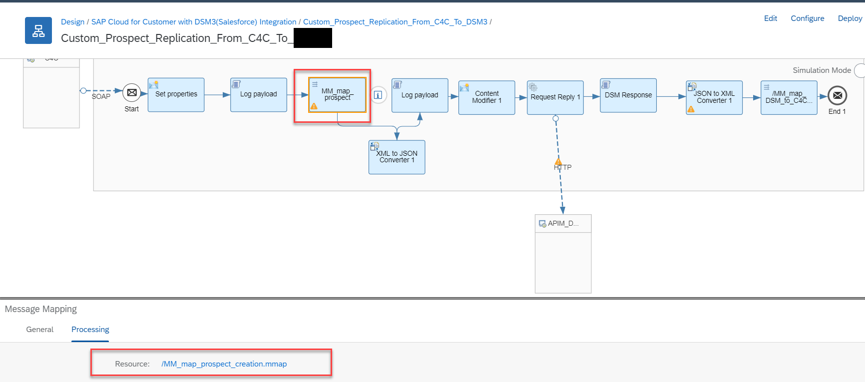Screen dimensions: 865x382
Task: Select the XML to JSON Converter 1 step
Action: (397, 157)
